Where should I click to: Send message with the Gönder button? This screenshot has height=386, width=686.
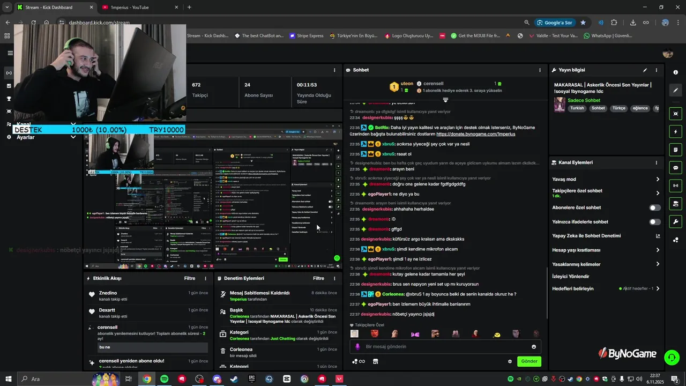[x=529, y=361]
